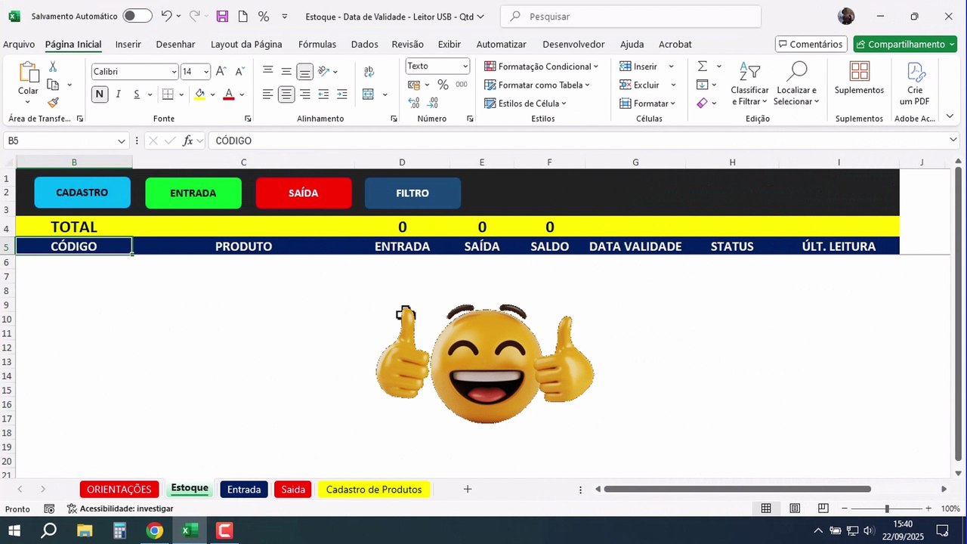Expand the formula bar
Screen dimensions: 967x544
tap(953, 141)
